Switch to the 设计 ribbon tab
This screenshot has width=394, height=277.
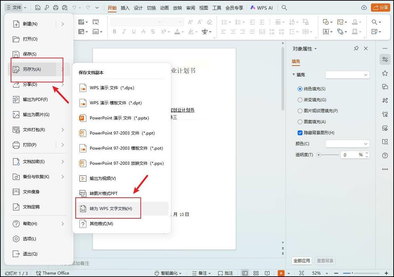[x=138, y=8]
